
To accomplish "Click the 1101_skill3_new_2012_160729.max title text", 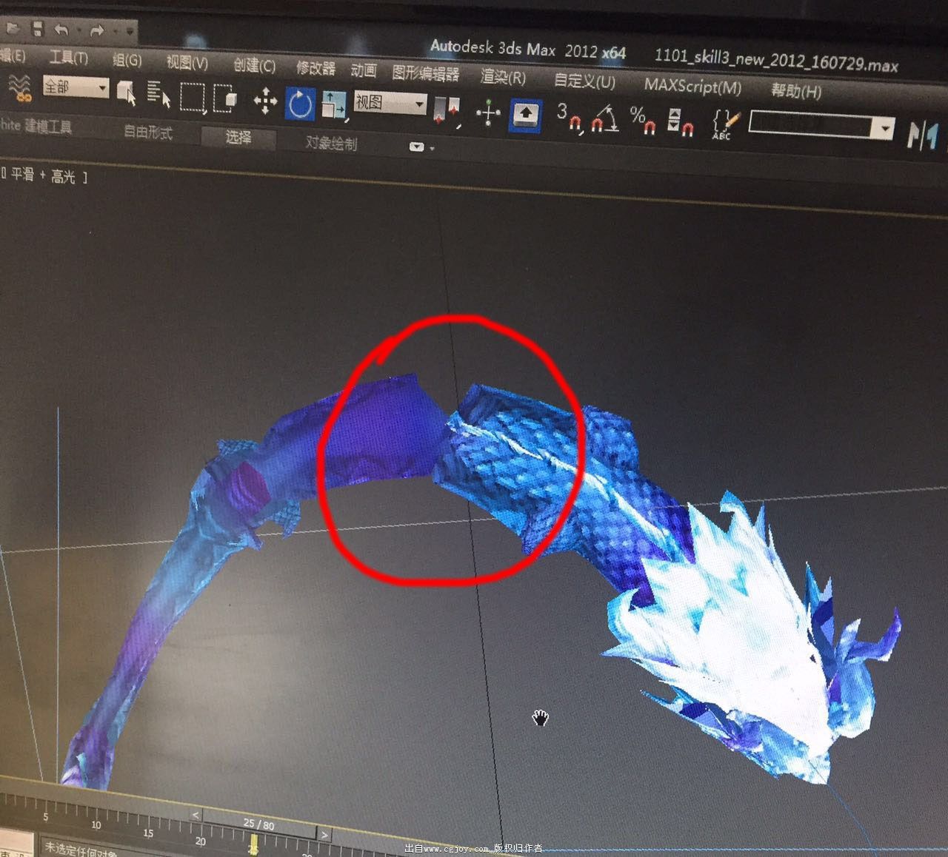I will (776, 61).
